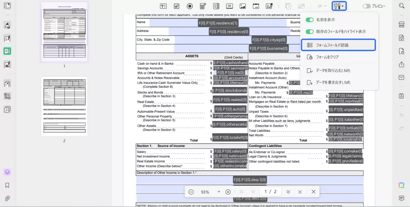
Task: Select the F[0].P1[0].totliab[0] form field
Action: click(x=346, y=128)
